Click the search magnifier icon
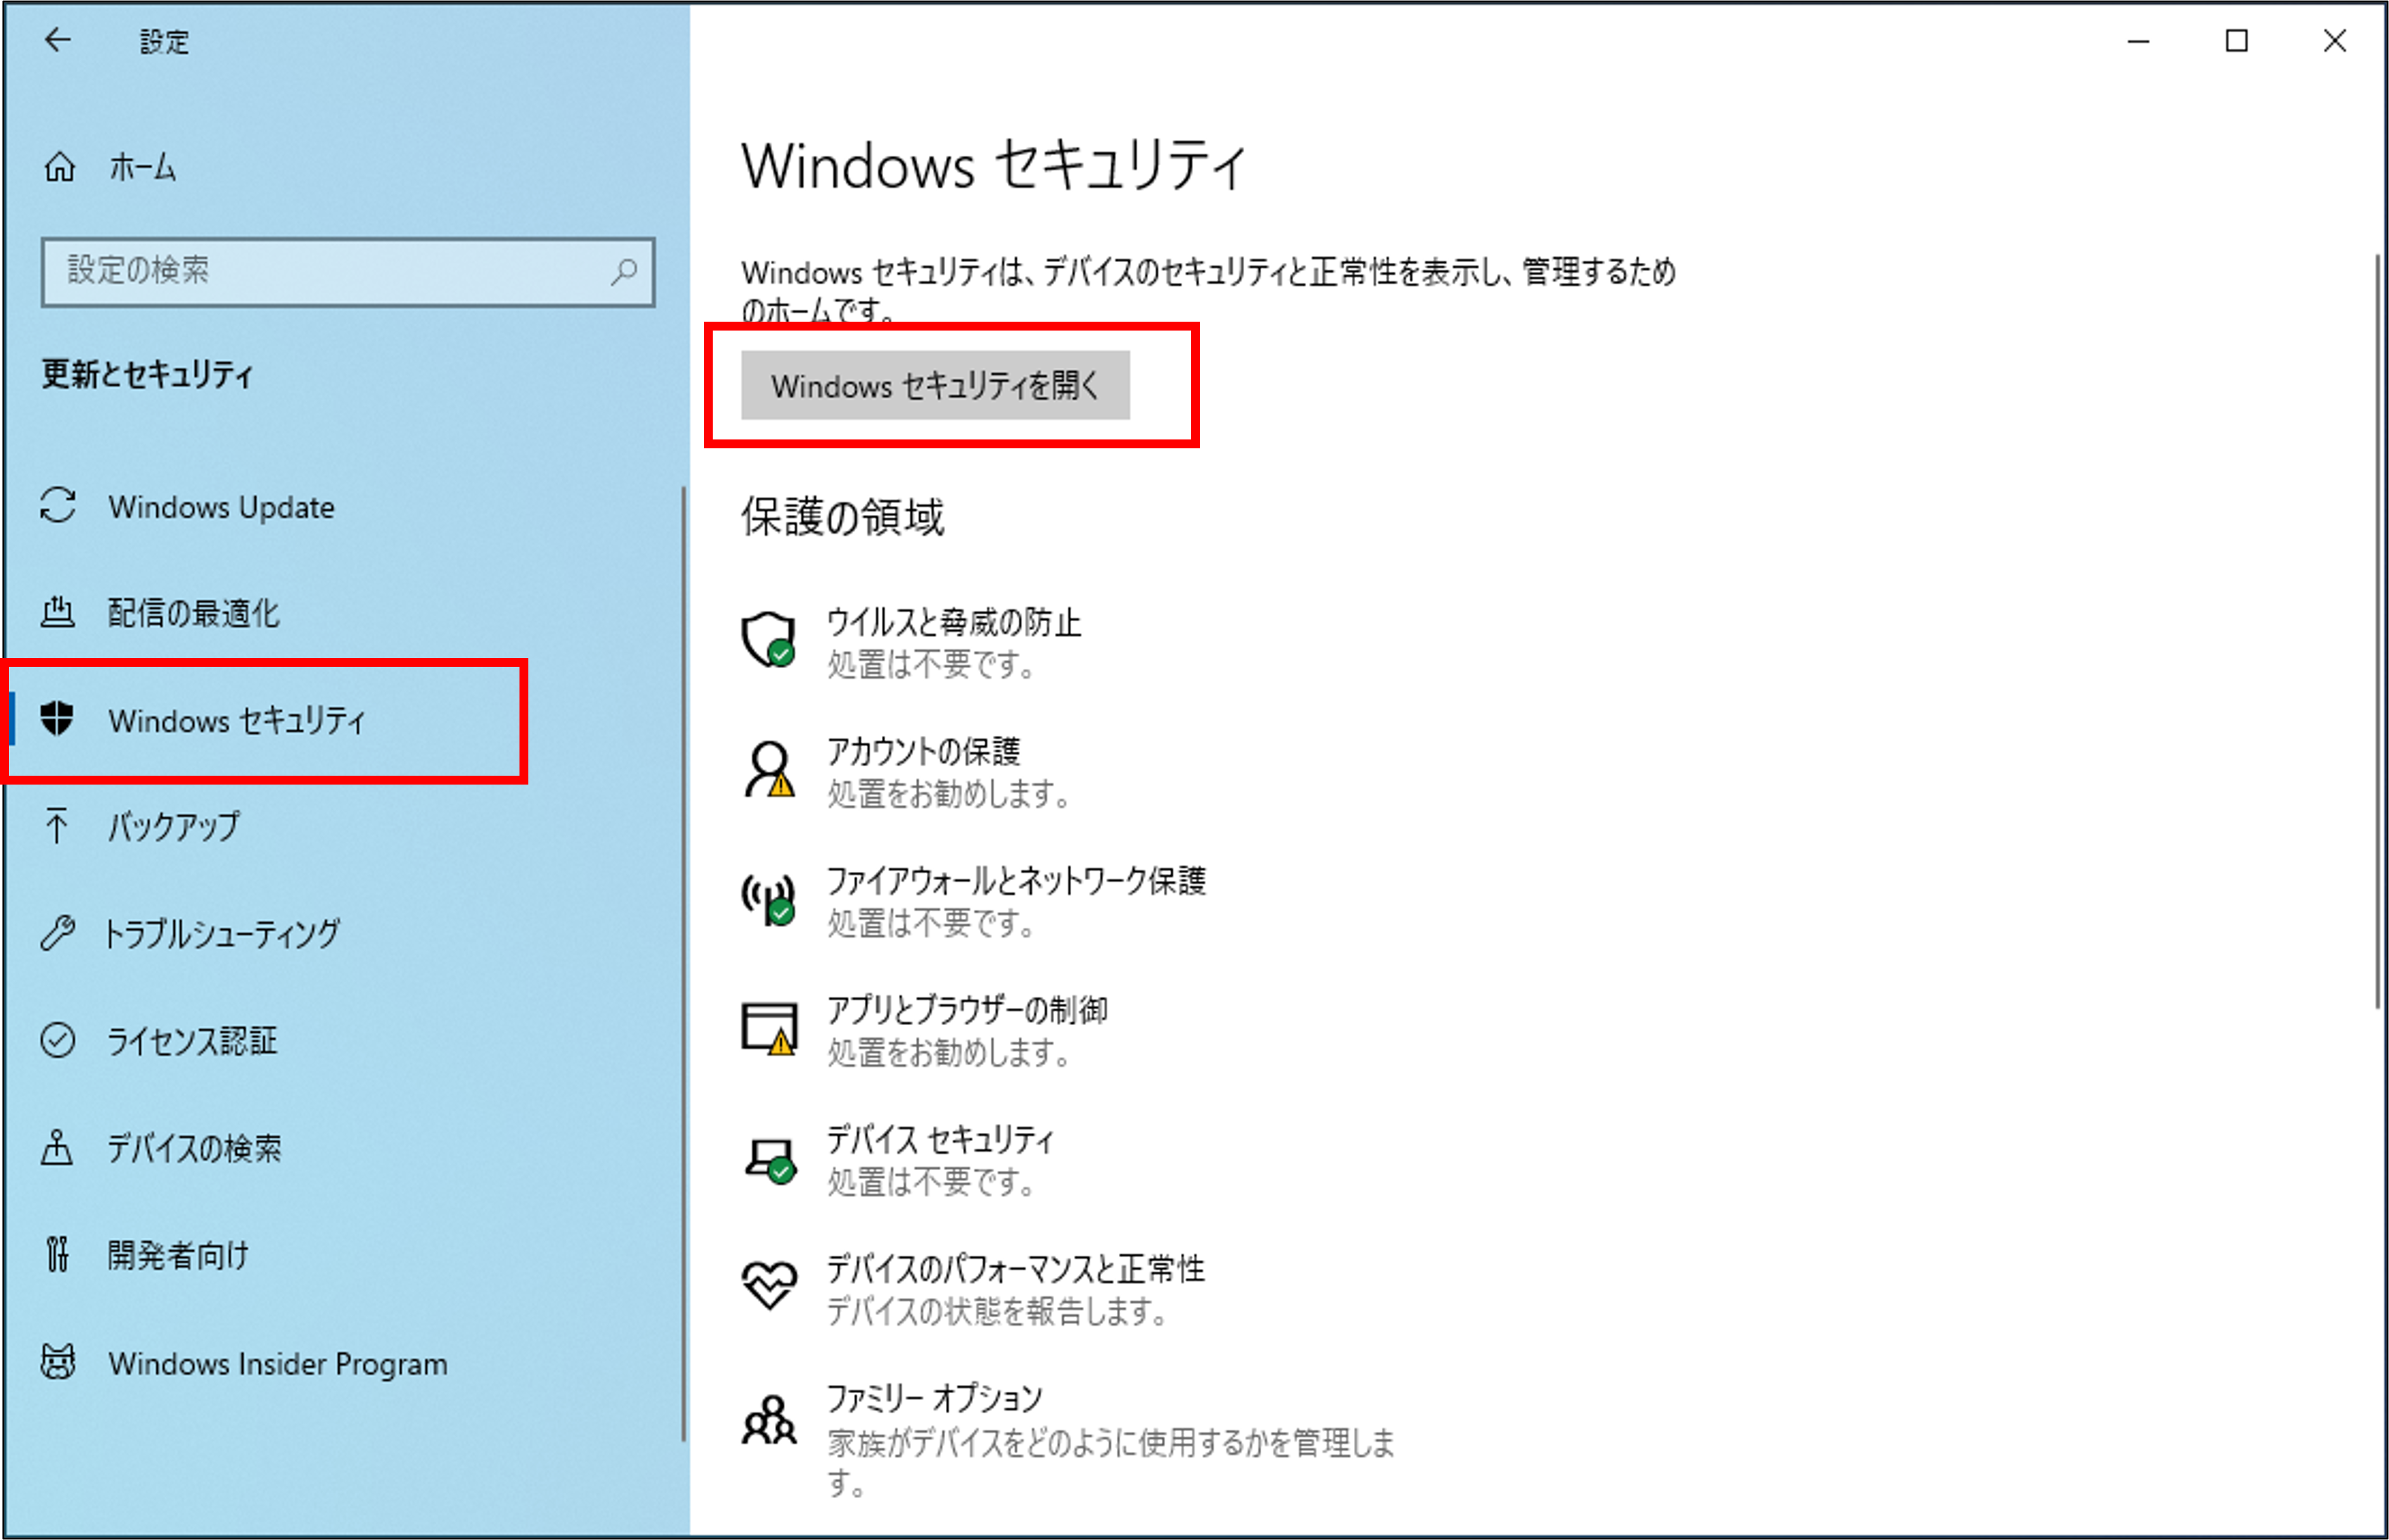Screen dimensions: 2389x1540 (624, 271)
